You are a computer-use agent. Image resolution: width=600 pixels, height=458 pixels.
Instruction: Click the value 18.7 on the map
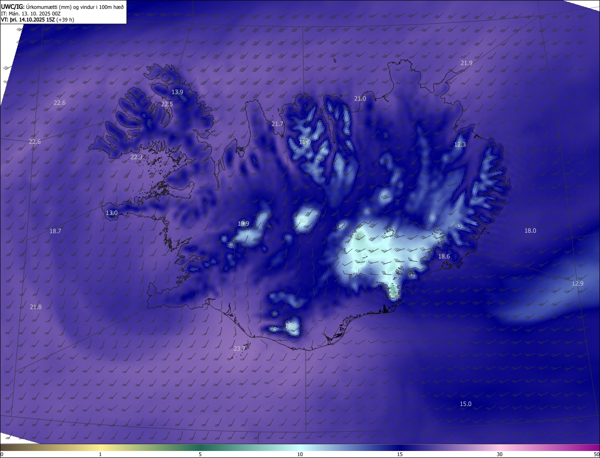coord(55,231)
